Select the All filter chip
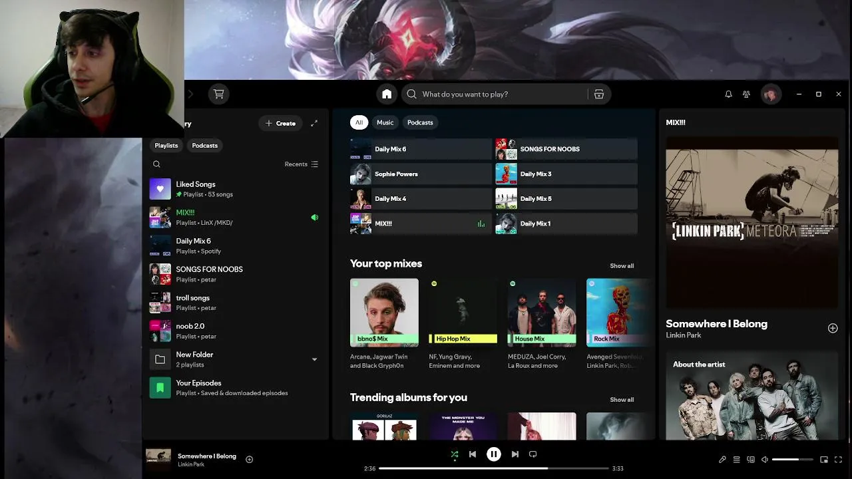The image size is (852, 479). click(359, 122)
